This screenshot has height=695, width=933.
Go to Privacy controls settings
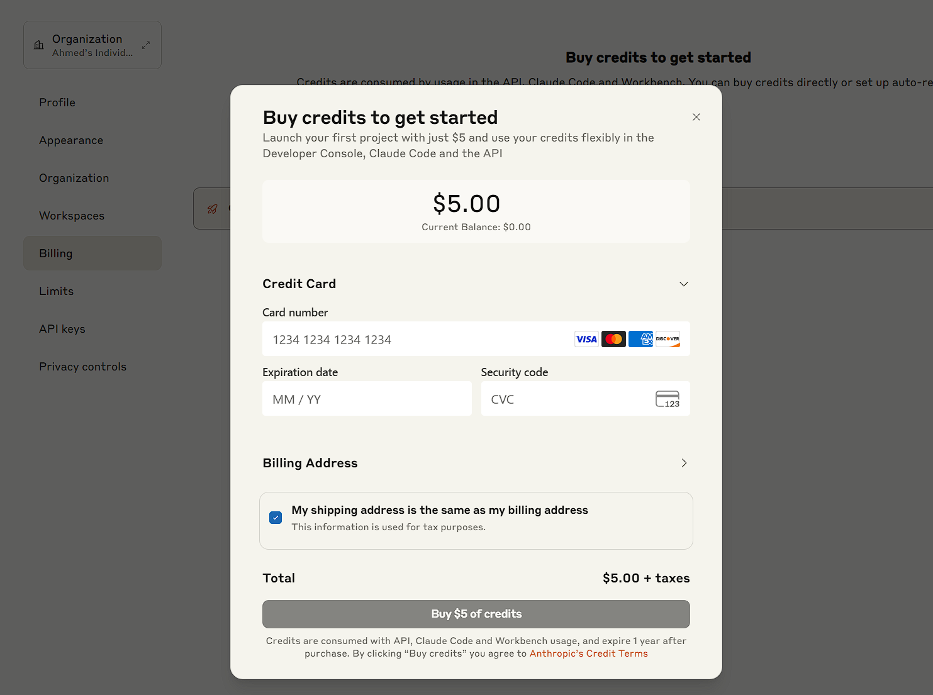pos(82,367)
